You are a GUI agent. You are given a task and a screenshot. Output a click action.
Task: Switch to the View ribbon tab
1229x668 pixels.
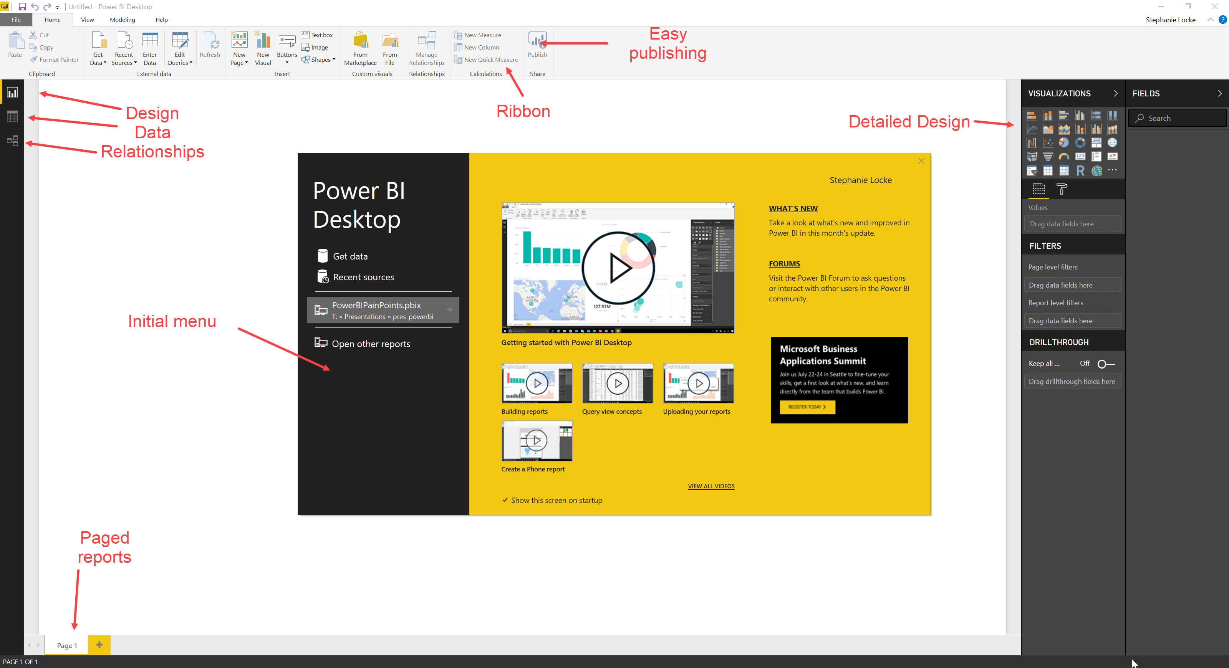pos(87,20)
